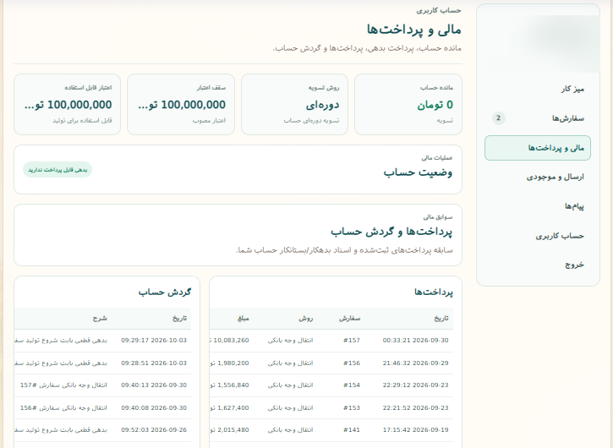Click ledger date 09:28:51 2026-10-03
Image resolution: width=613 pixels, height=448 pixels.
click(154, 363)
